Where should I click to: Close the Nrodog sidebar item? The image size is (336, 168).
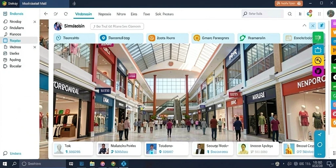tap(35, 22)
